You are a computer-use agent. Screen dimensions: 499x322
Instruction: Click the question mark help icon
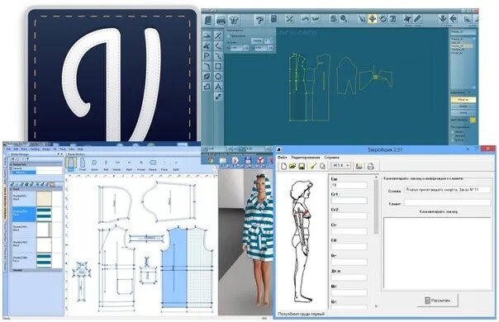(259, 21)
